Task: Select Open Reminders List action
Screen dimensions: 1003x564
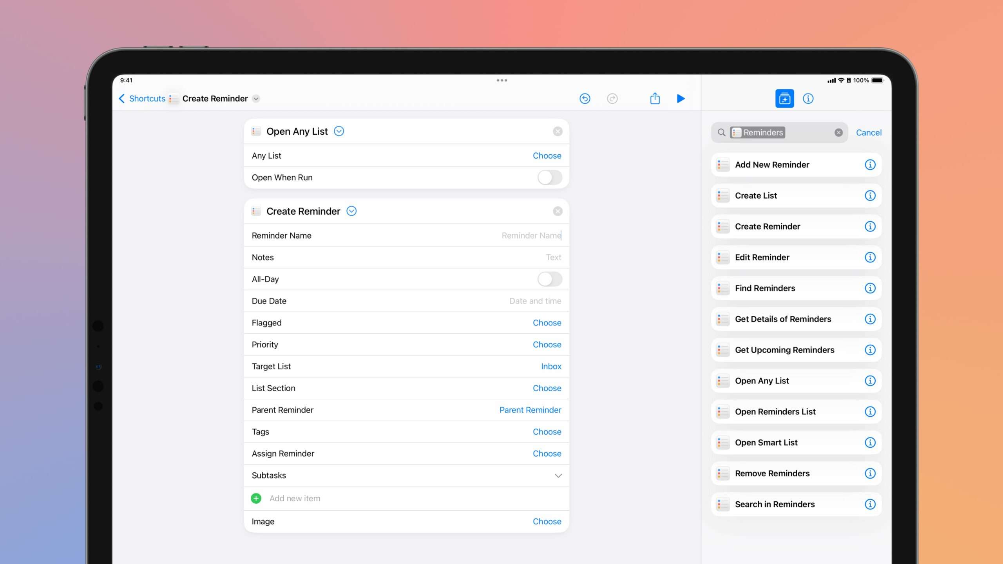Action: click(x=796, y=412)
